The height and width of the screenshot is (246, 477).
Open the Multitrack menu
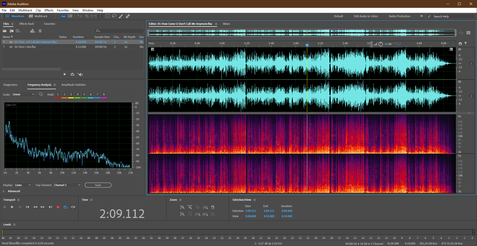25,10
